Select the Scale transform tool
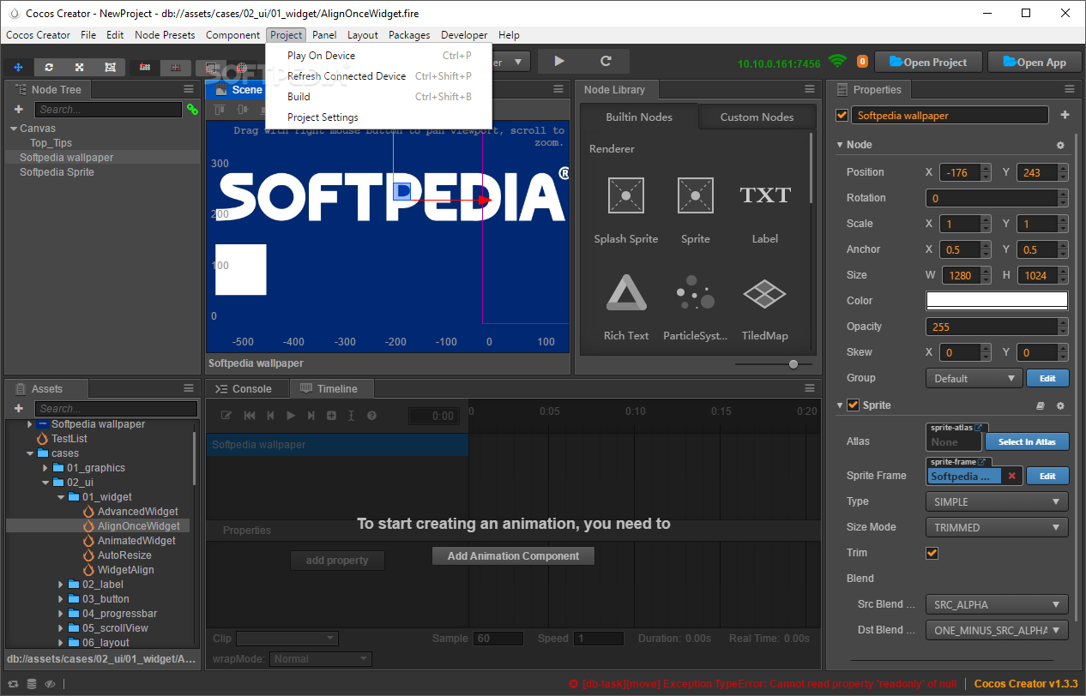 (x=80, y=67)
